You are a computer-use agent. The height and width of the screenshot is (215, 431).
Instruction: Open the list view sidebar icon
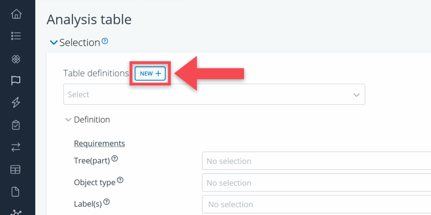coord(16,36)
